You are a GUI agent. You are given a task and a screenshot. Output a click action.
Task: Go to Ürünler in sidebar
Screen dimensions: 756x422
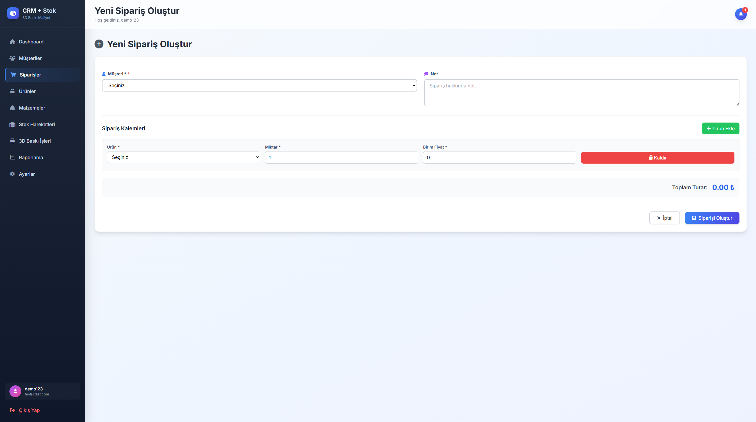(x=27, y=91)
